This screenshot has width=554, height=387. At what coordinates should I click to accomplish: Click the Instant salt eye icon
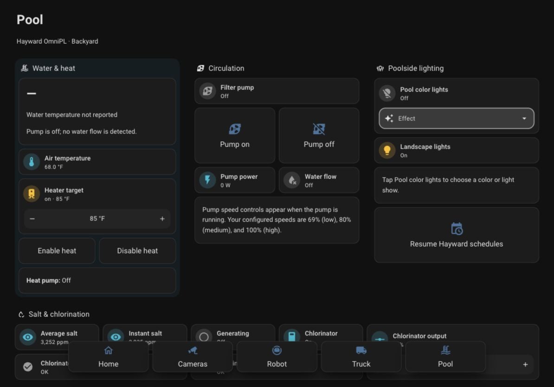[116, 337]
